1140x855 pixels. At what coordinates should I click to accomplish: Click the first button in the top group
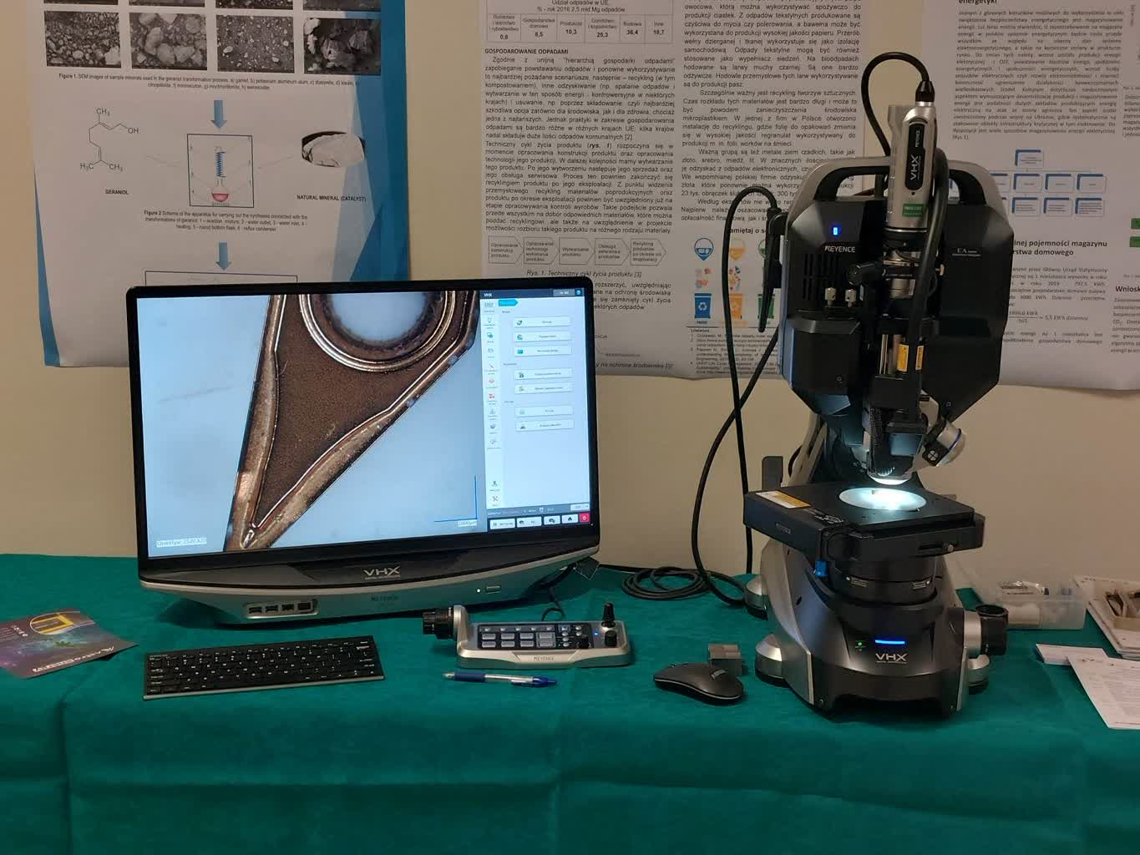point(544,321)
